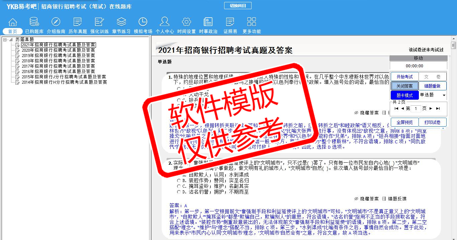Click the page number input field

tap(416, 108)
